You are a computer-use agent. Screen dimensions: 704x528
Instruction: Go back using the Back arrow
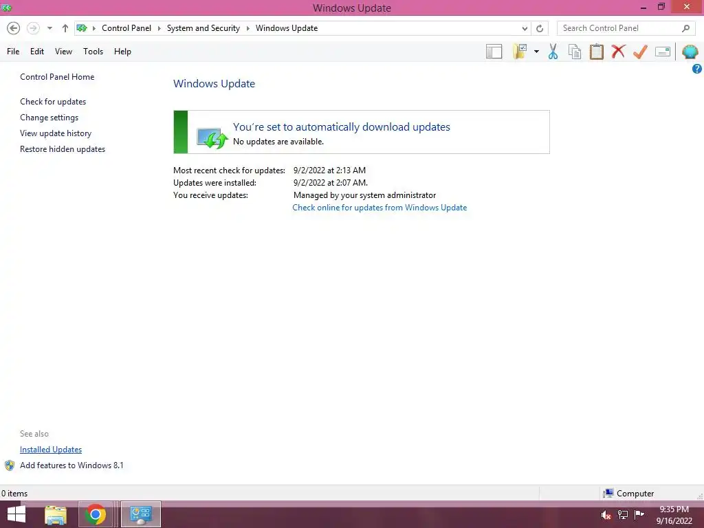coord(14,28)
